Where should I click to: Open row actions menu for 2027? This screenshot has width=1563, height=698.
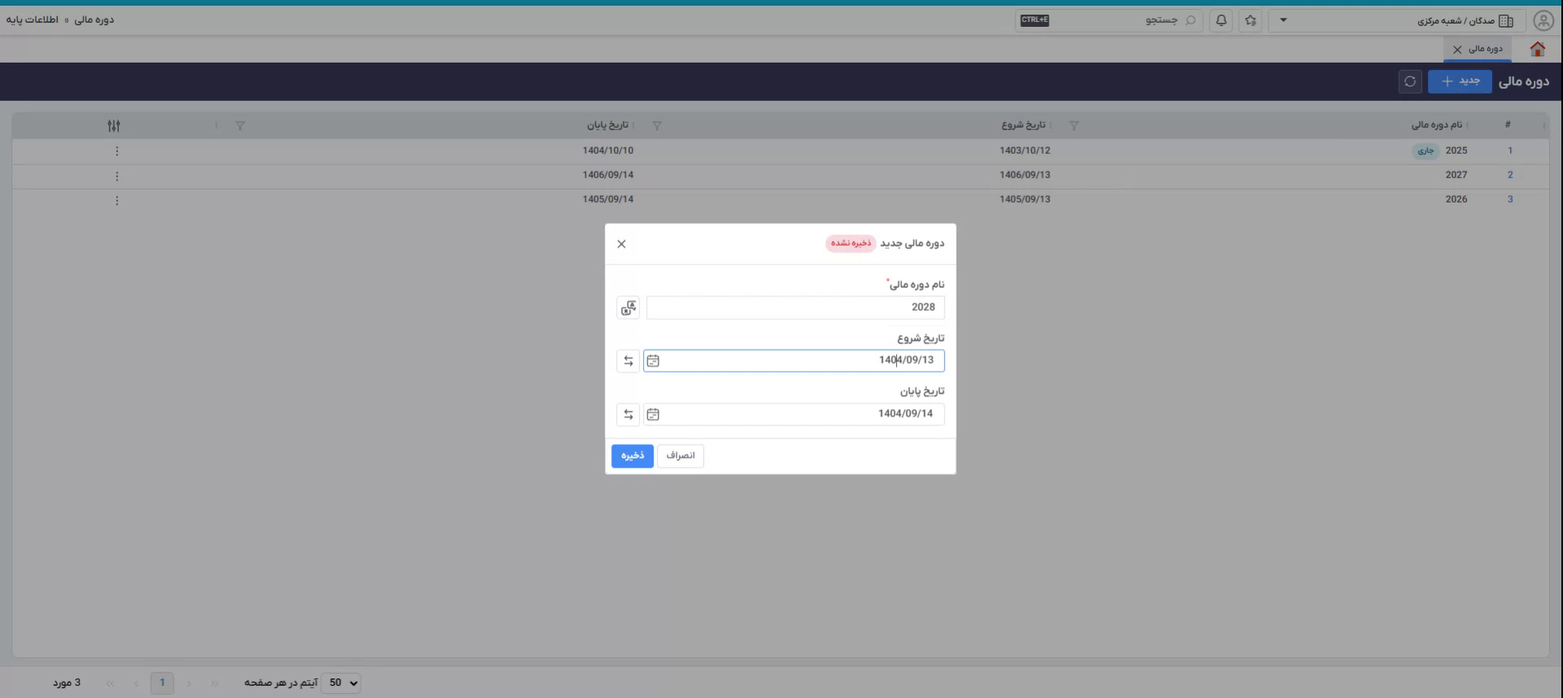(117, 176)
